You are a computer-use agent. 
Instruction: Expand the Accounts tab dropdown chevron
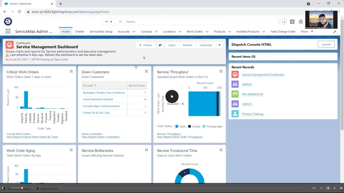click(134, 32)
